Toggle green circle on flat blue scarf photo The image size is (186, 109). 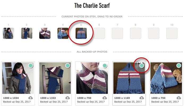coord(142,66)
